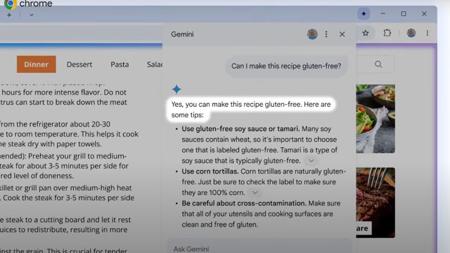Open the tab search dropdown arrow

[31, 15]
